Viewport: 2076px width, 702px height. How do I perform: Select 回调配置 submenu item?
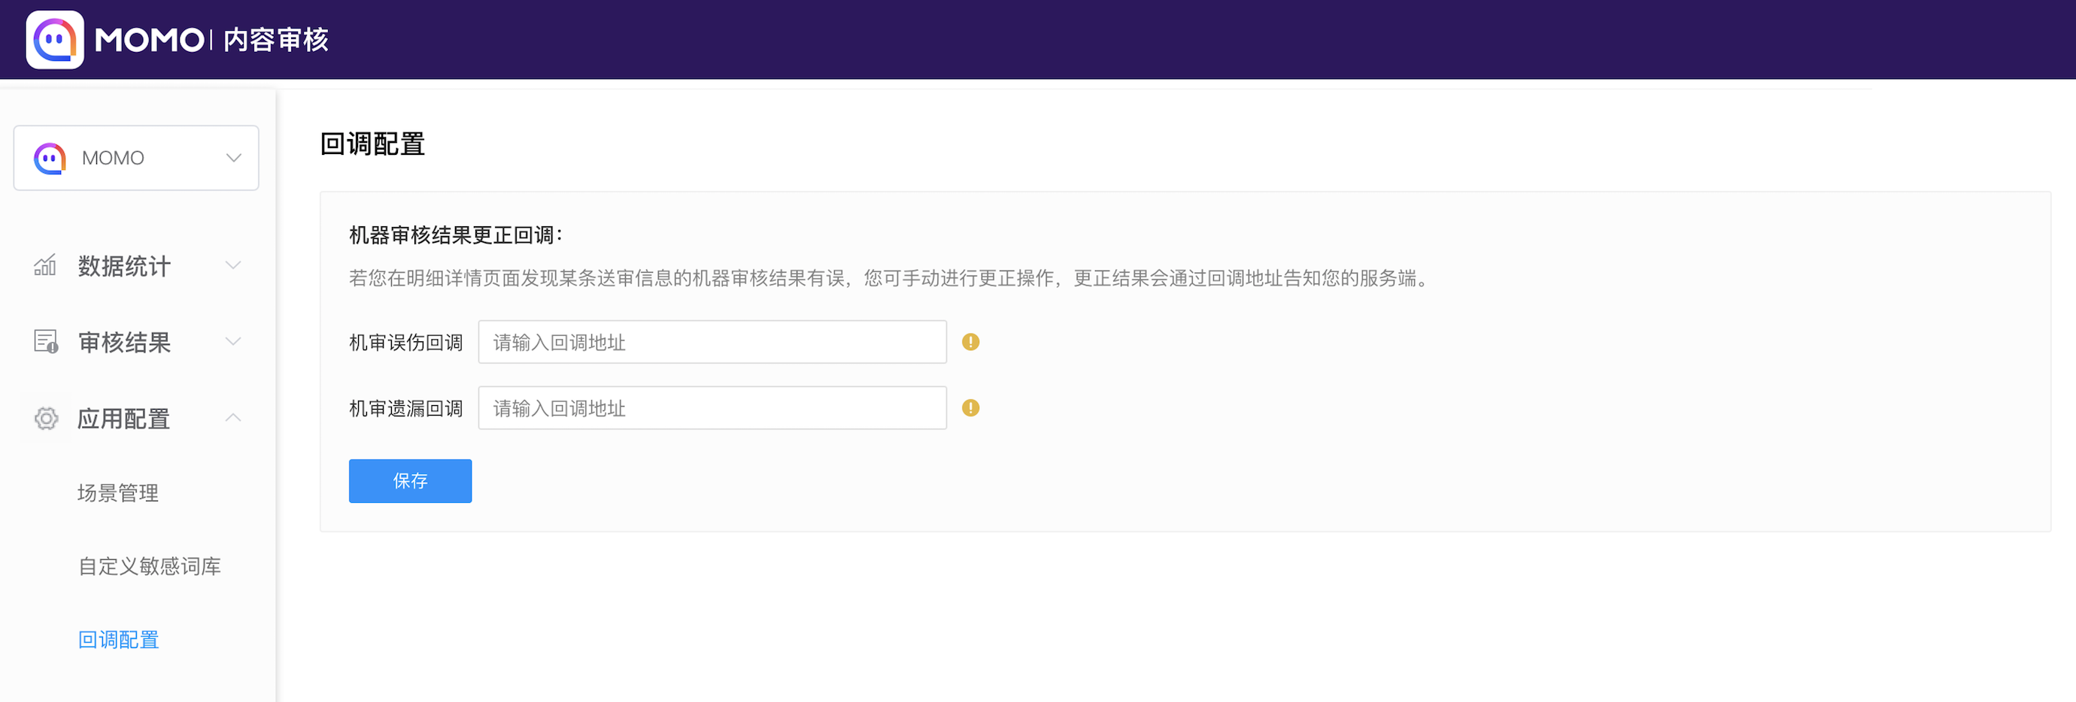[x=119, y=639]
